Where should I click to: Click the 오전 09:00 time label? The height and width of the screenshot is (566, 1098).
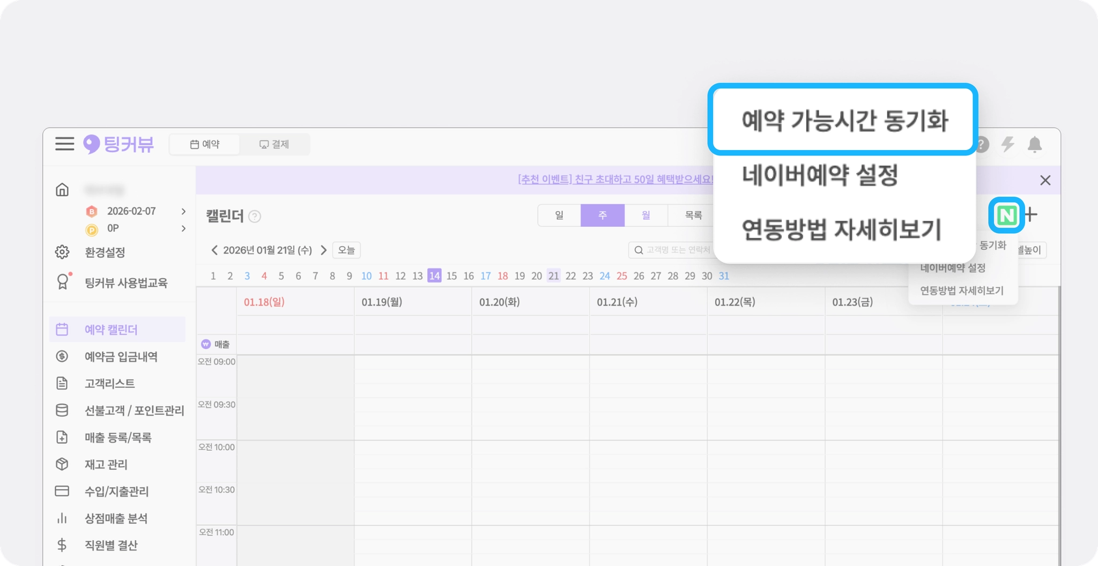tap(217, 362)
